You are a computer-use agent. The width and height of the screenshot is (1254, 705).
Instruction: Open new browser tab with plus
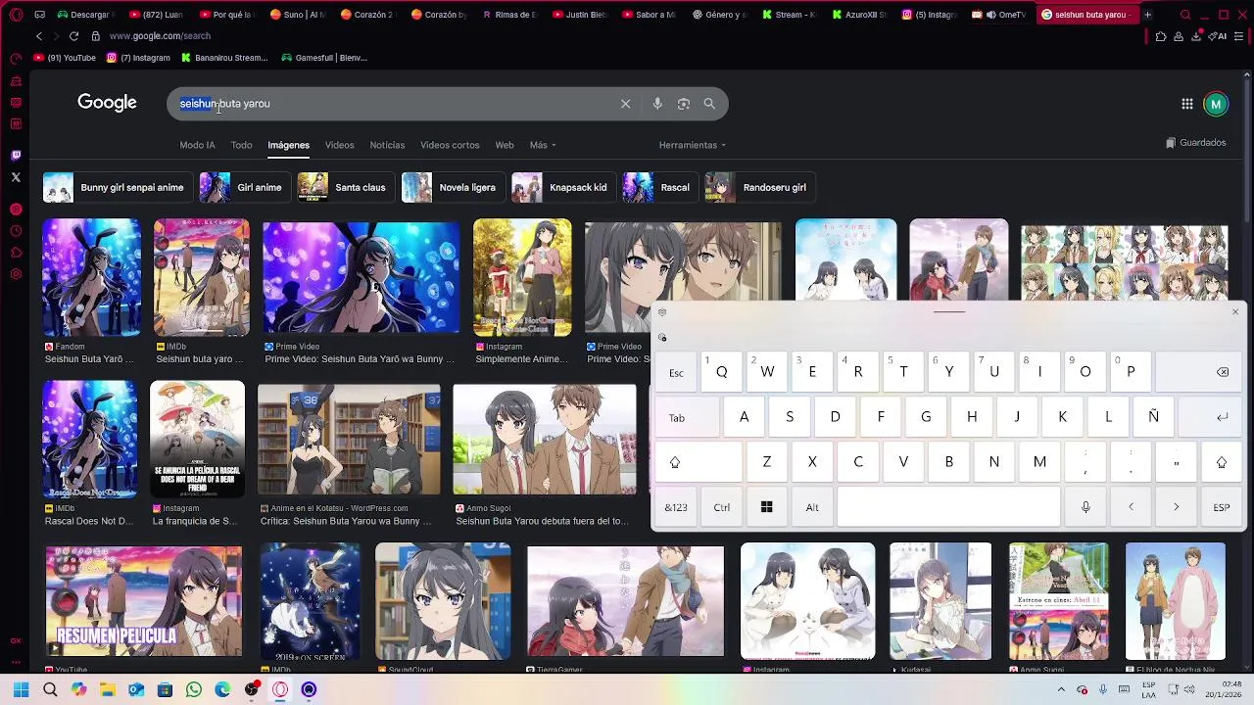[x=1147, y=15]
